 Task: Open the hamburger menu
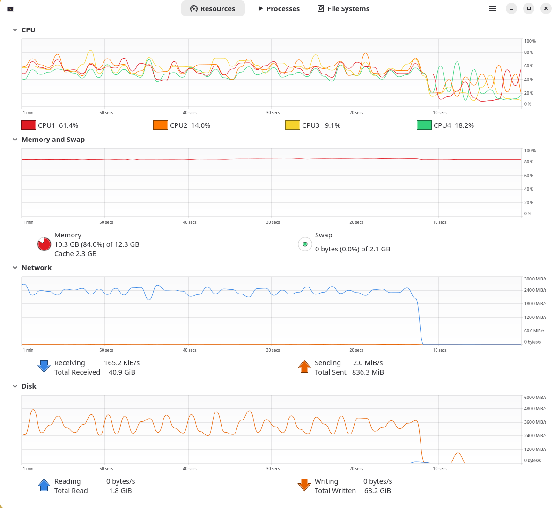click(492, 8)
